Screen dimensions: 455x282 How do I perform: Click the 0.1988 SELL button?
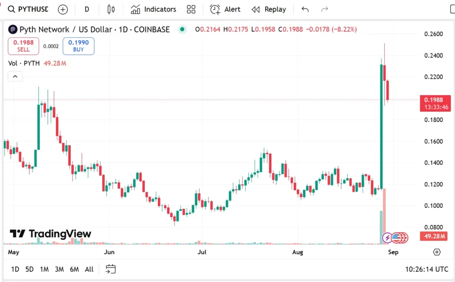click(x=23, y=46)
